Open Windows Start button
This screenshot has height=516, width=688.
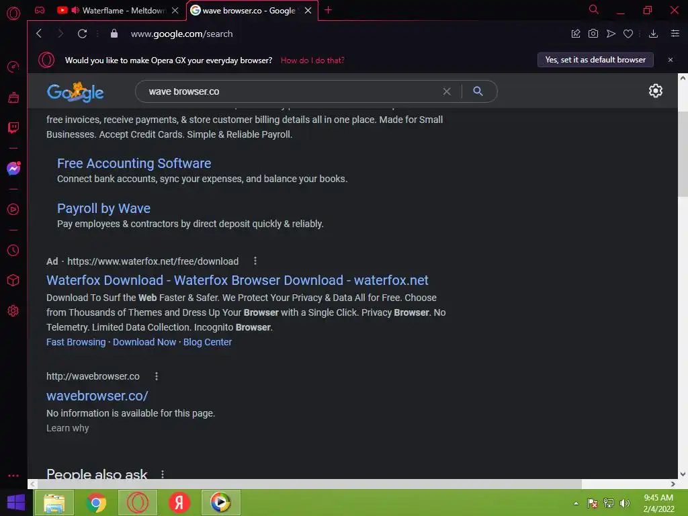[x=16, y=503]
